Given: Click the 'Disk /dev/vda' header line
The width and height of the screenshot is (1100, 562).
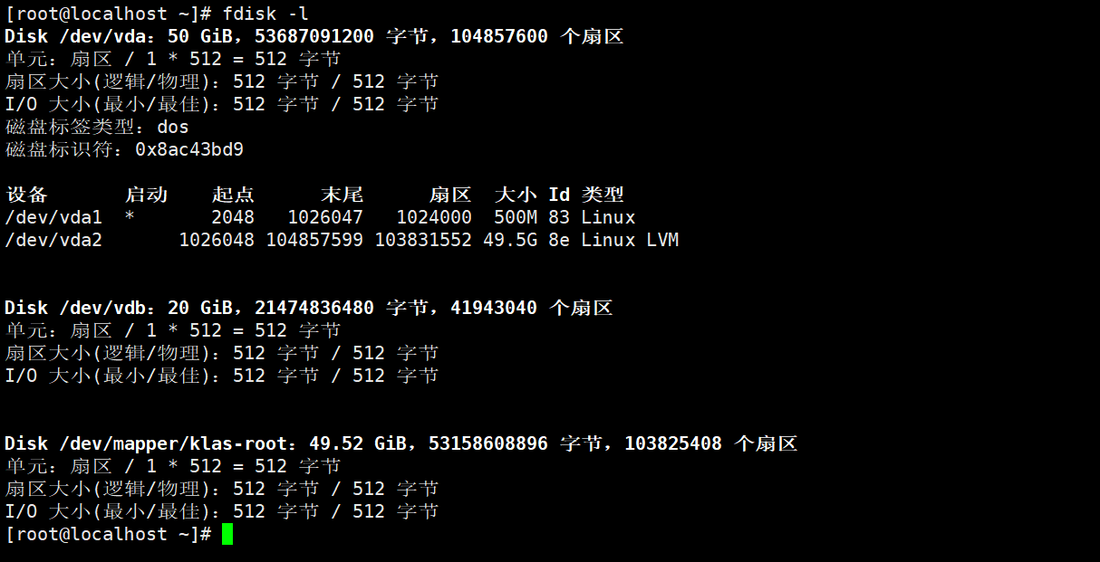Looking at the screenshot, I should (314, 36).
